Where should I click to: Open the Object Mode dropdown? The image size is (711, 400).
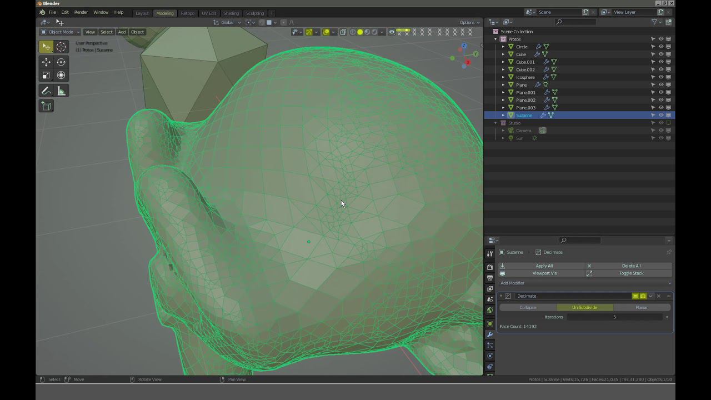coord(61,32)
